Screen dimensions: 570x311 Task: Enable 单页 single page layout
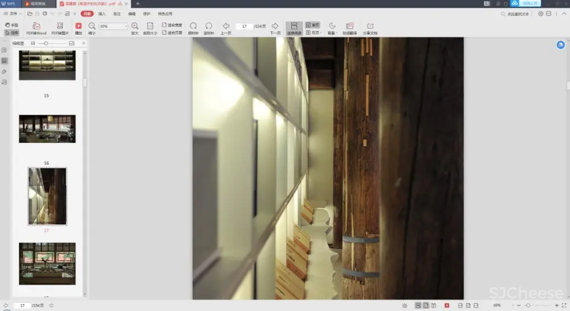[x=312, y=25]
